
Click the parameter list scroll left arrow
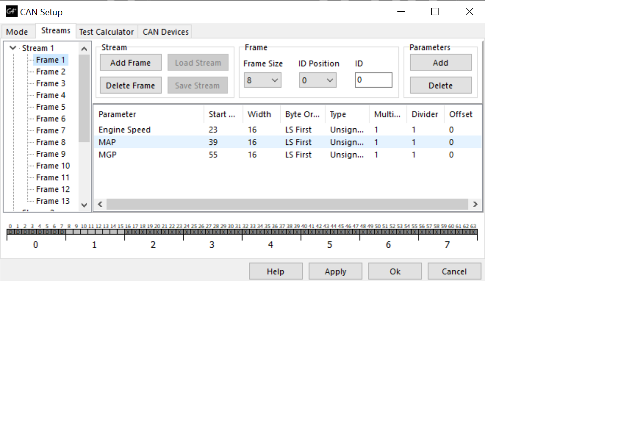(100, 204)
